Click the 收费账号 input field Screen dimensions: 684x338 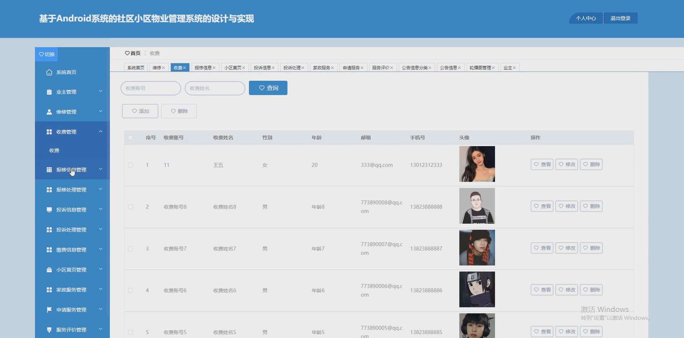coord(150,88)
